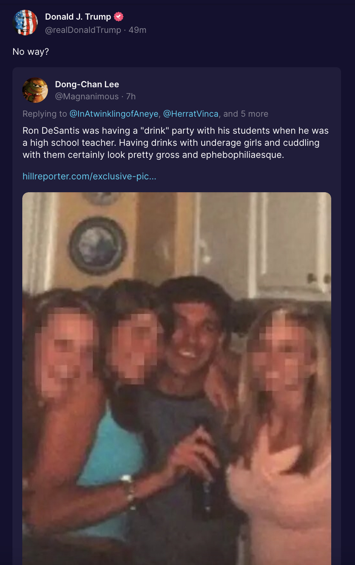
Task: Visit the @realDonaldTrump handle
Action: click(83, 30)
